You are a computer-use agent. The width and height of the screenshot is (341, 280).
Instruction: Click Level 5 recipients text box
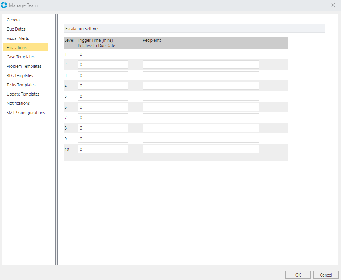(201, 96)
